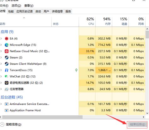Click the vertical scrollbar down arrow

(x=147, y=113)
